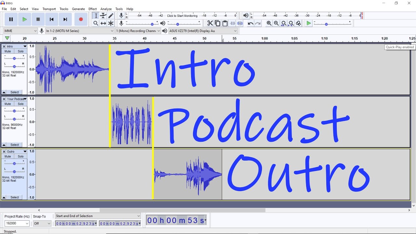Open the recording channels (Mono) dropdown

click(138, 31)
